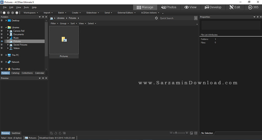Open the Workspaces dropdown
Image resolution: width=262 pixels, height=140 pixels.
click(31, 13)
